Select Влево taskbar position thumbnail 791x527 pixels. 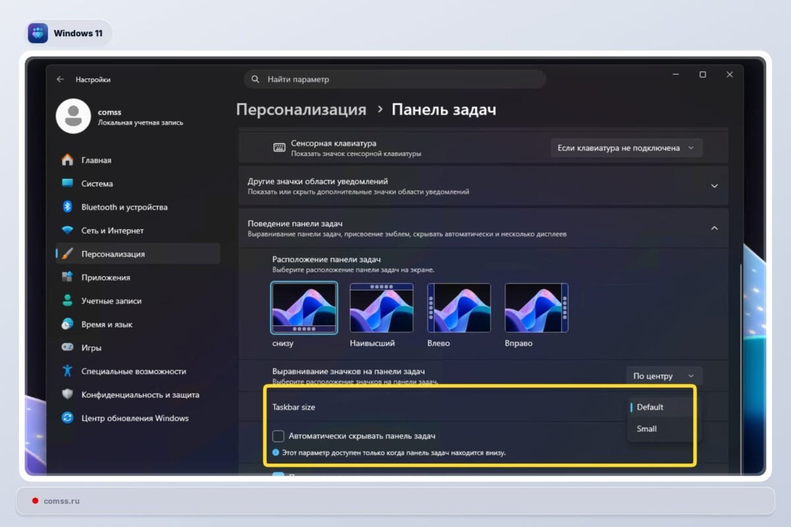coord(459,308)
